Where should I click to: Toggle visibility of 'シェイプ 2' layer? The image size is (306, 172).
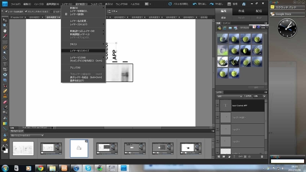click(217, 130)
